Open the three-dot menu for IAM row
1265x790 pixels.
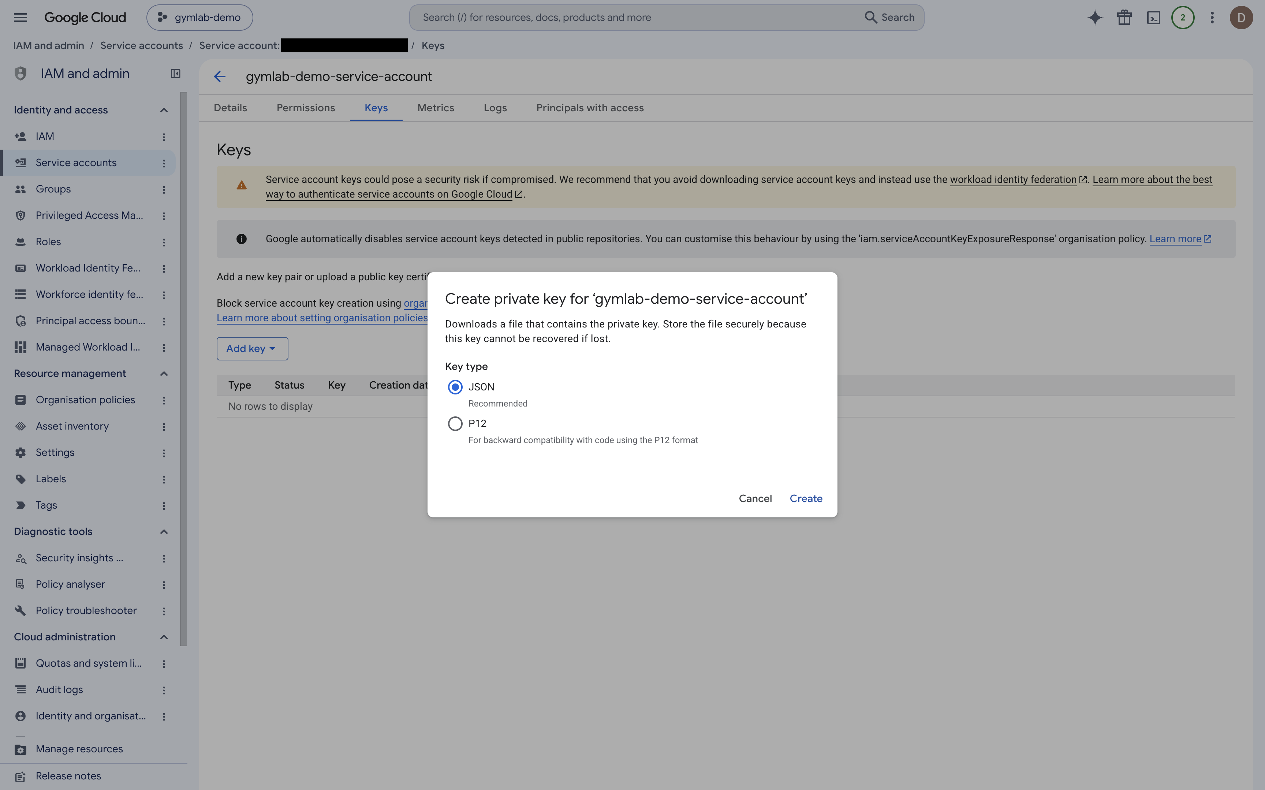point(164,136)
